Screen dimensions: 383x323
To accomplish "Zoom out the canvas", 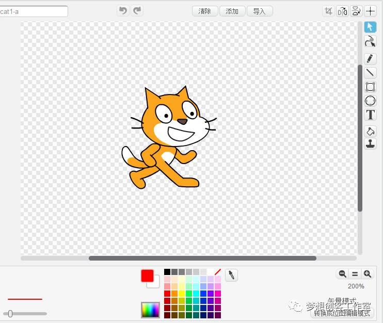I will [x=342, y=273].
